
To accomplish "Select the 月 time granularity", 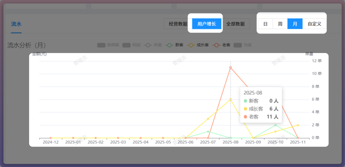I will 295,24.
